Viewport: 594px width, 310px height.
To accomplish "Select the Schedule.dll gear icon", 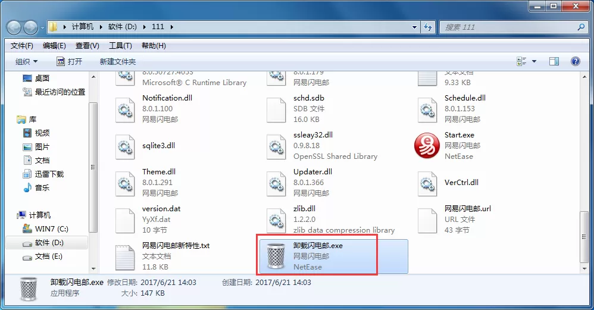I will click(x=427, y=109).
